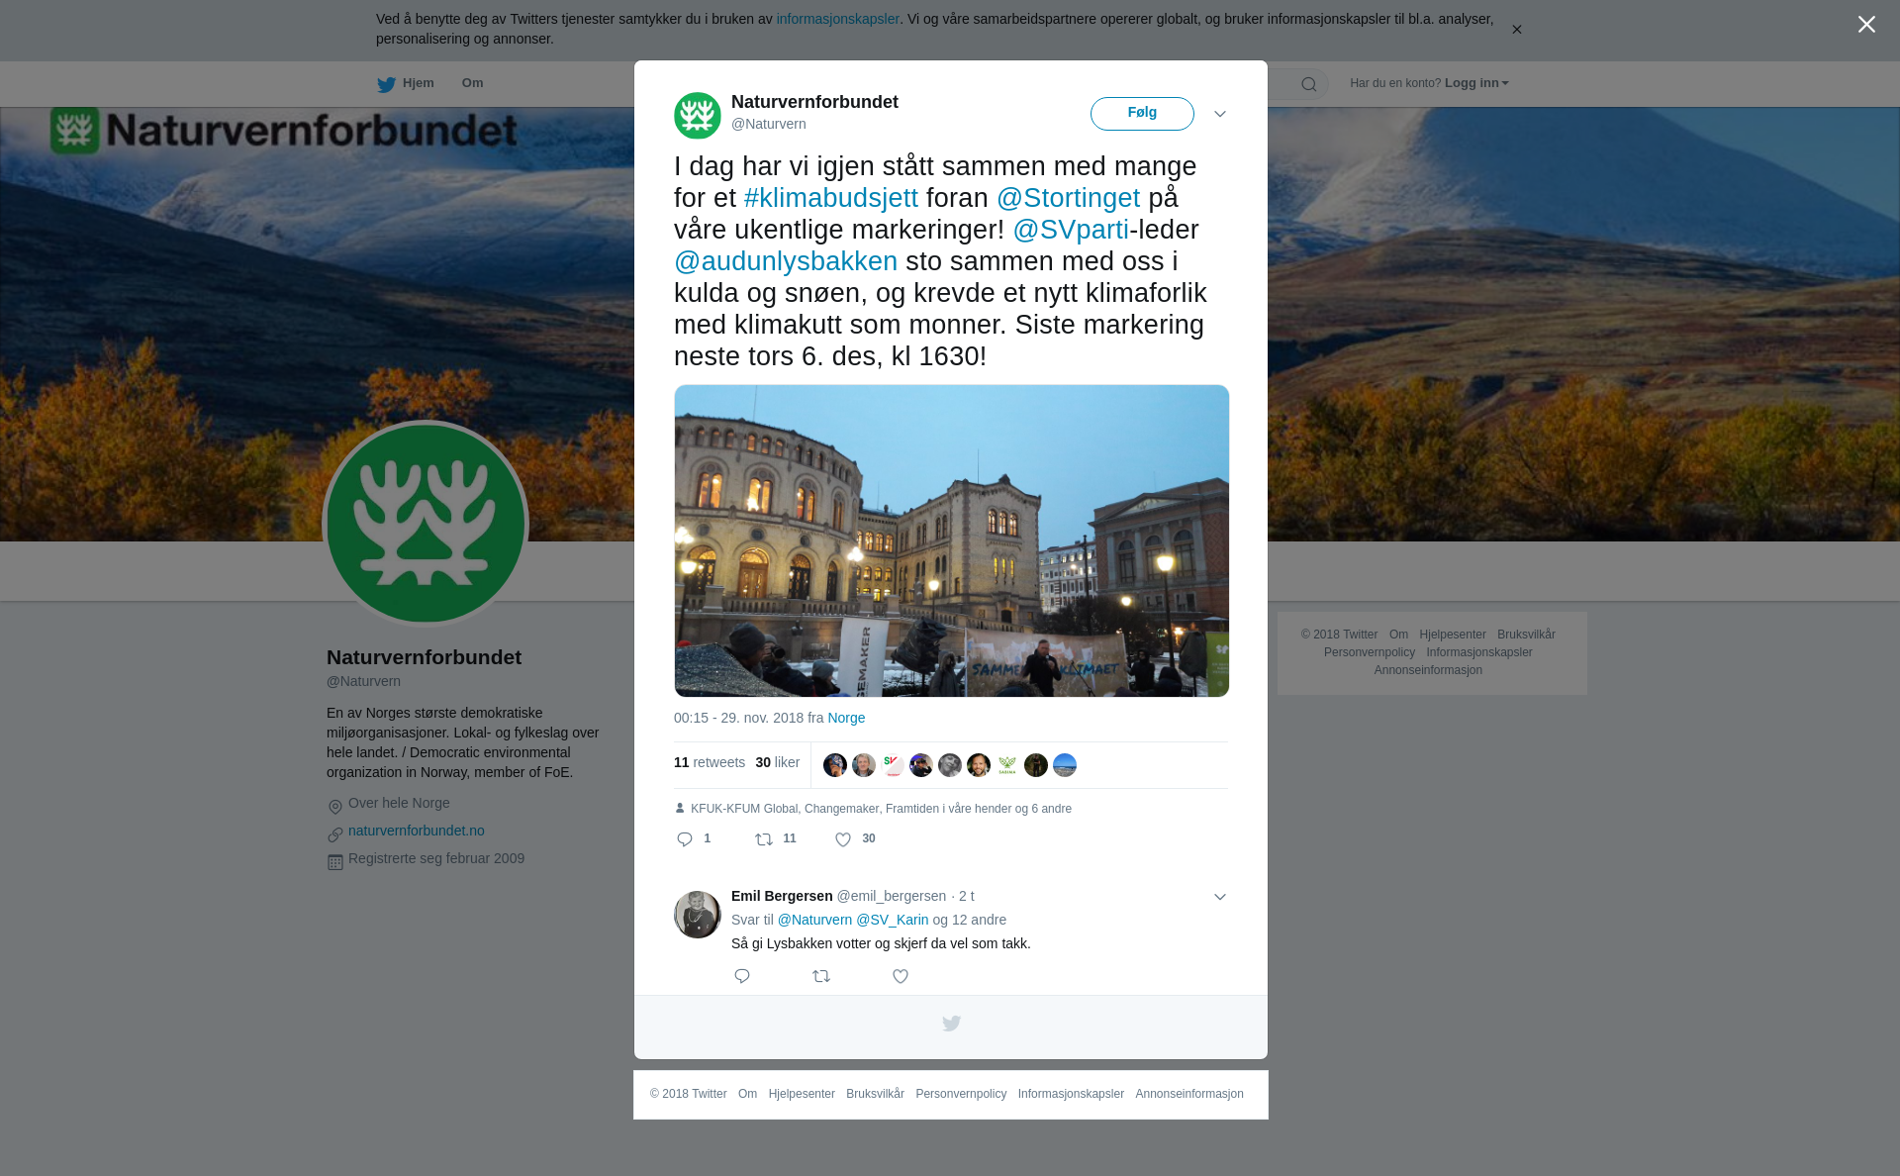This screenshot has width=1900, height=1176.
Task: Go to the Hjem tab
Action: coord(406,84)
